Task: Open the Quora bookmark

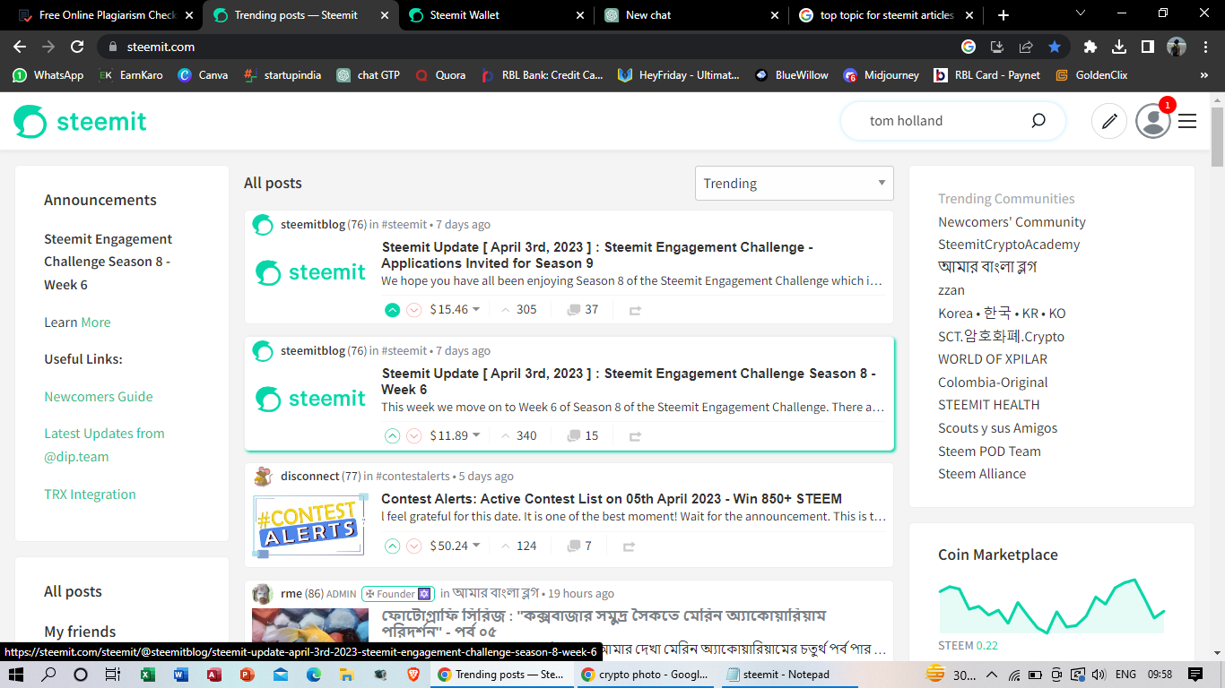Action: 440,75
